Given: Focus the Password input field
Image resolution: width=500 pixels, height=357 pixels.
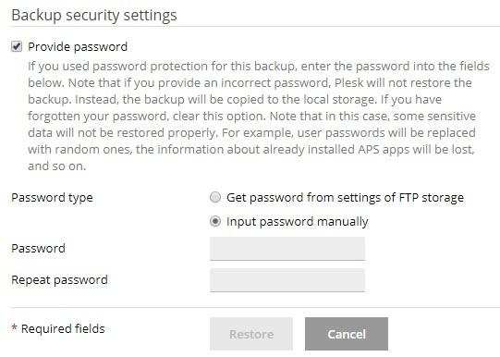Looking at the screenshot, I should pos(287,249).
